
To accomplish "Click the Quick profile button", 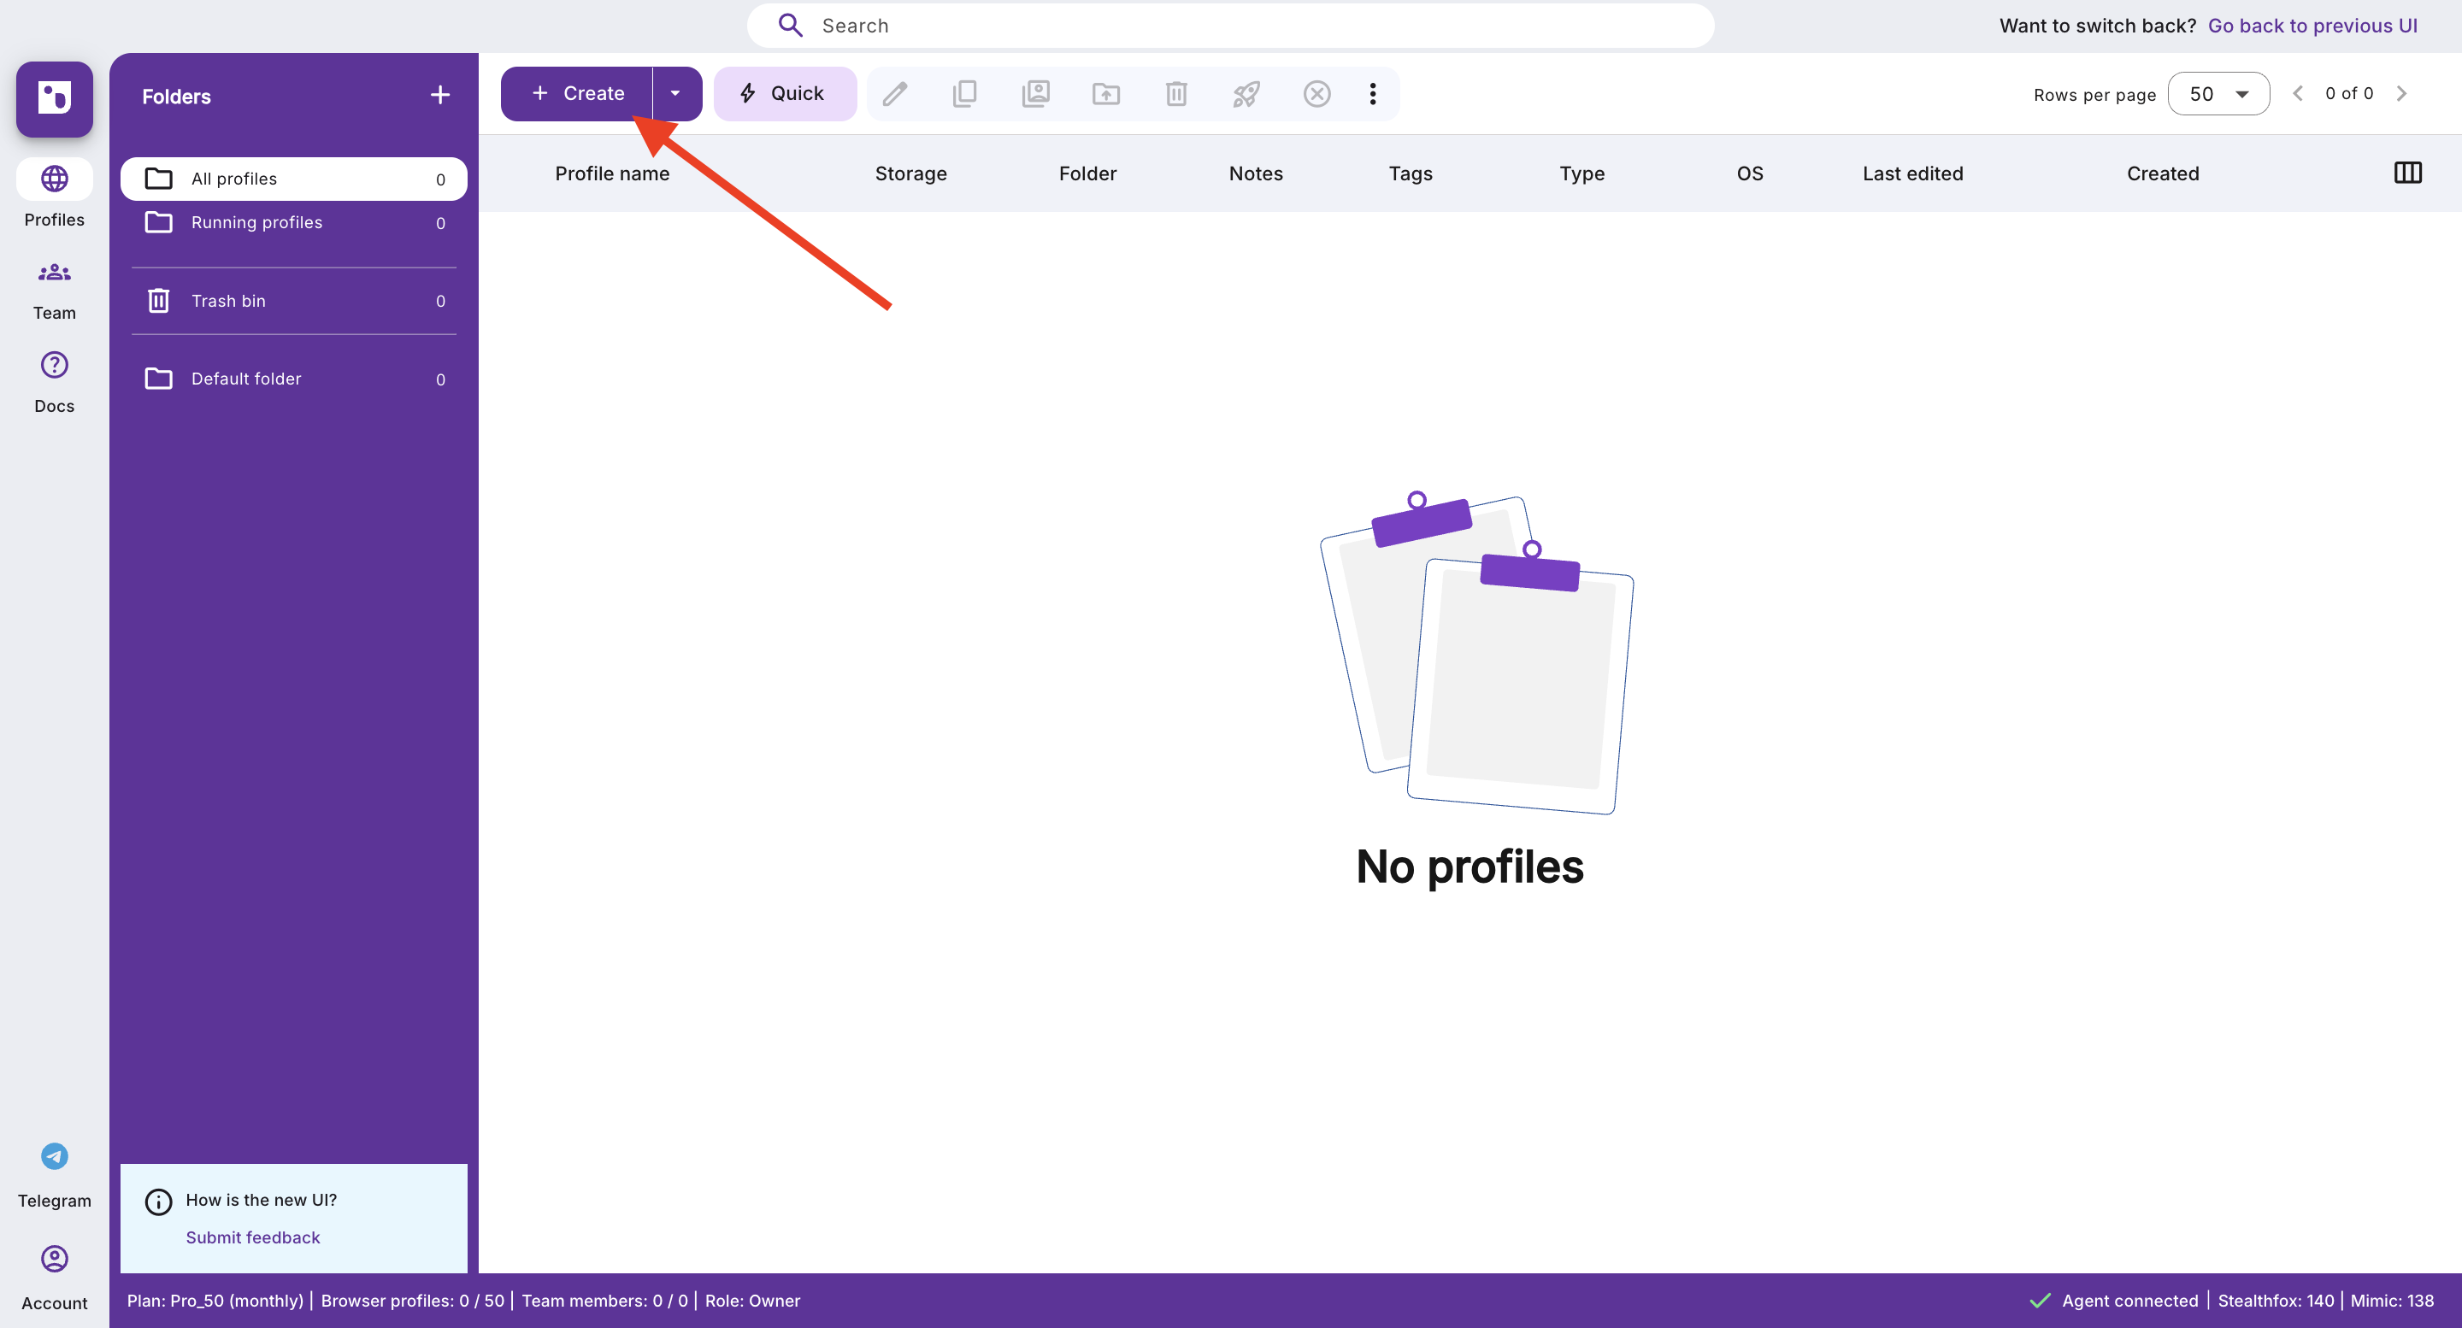I will [784, 94].
